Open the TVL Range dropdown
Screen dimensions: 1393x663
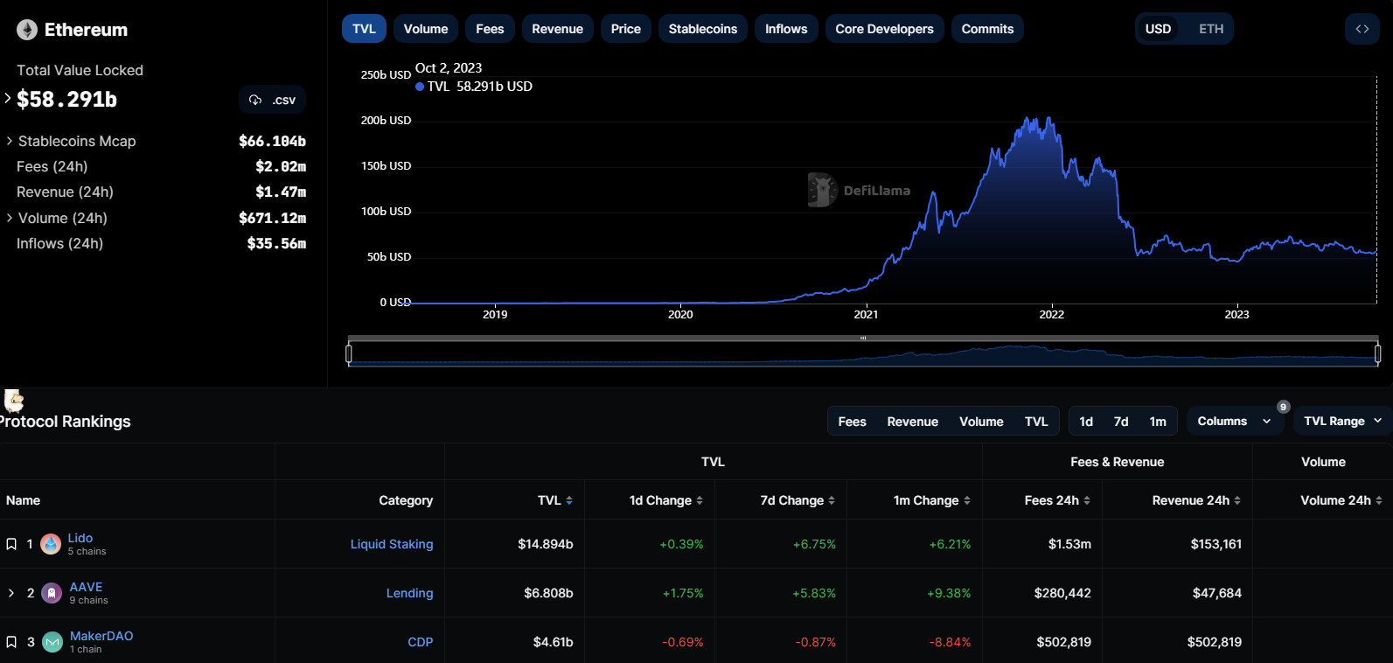(x=1341, y=421)
